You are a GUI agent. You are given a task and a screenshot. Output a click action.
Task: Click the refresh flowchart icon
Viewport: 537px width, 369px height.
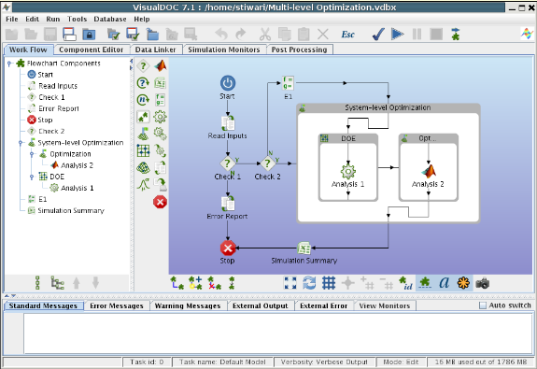tap(309, 283)
